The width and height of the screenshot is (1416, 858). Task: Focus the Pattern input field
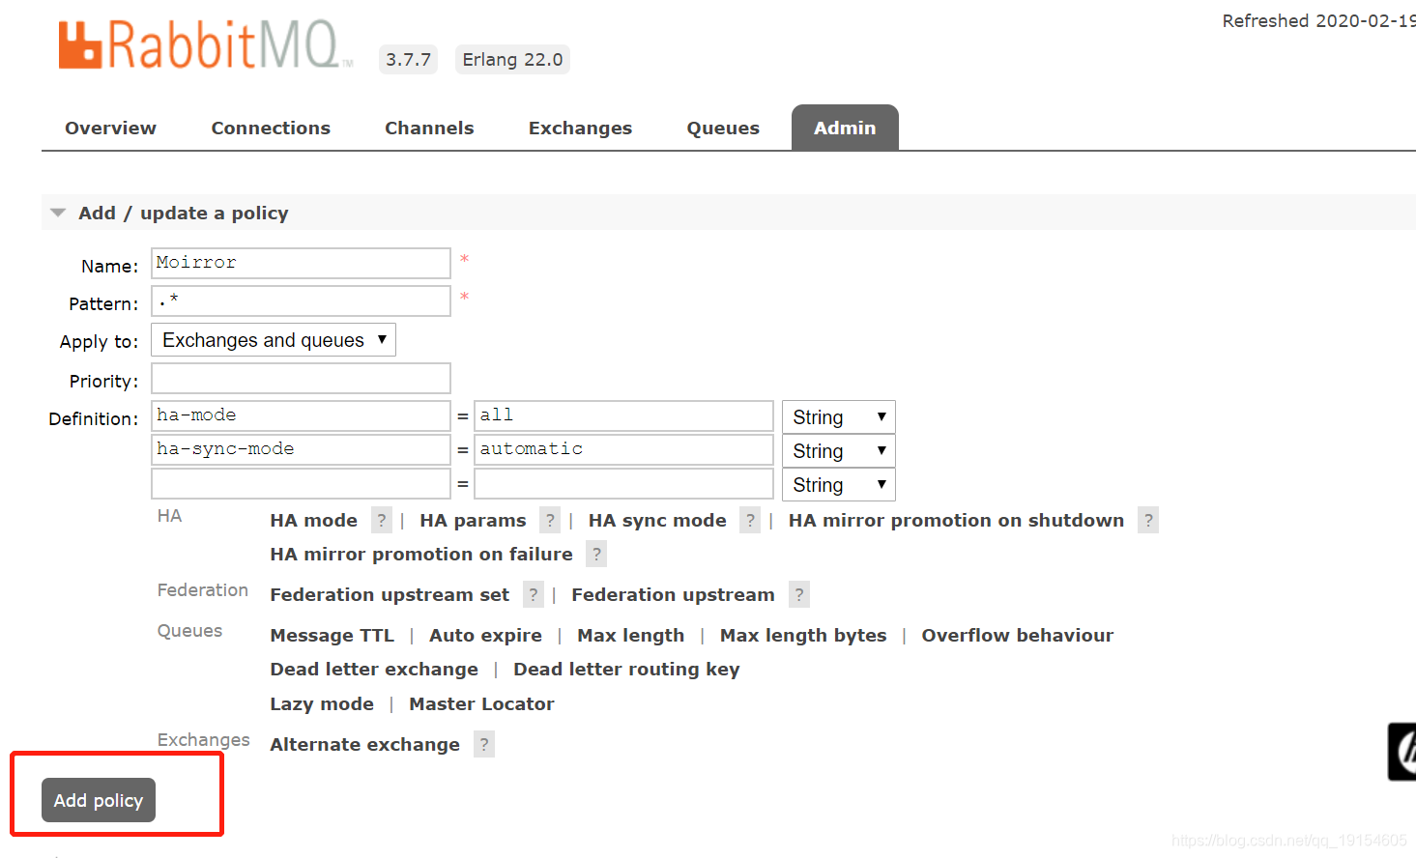[301, 301]
